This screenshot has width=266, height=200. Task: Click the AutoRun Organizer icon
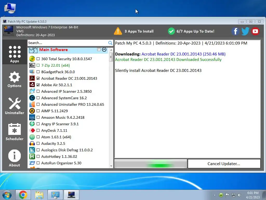[32, 163]
